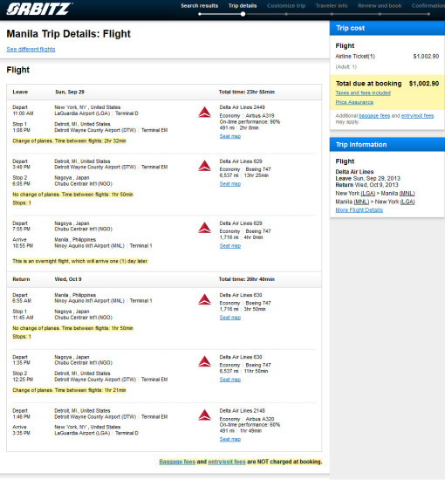
Task: Open the See different flights link
Action: click(x=31, y=49)
